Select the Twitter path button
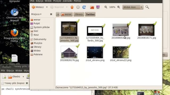This screenshot has height=95, width=170. coord(90,14)
